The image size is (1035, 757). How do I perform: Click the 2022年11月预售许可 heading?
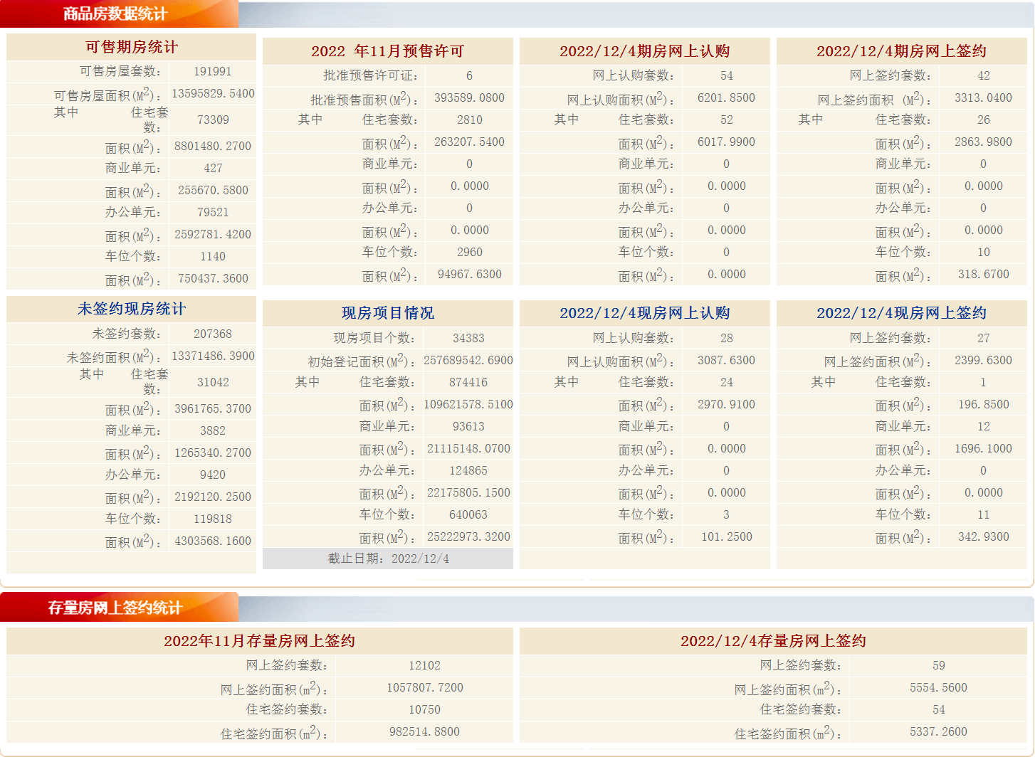tap(388, 51)
